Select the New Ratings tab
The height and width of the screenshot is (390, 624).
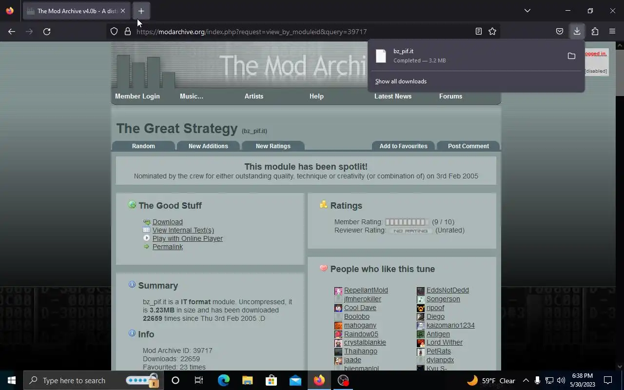tap(273, 146)
